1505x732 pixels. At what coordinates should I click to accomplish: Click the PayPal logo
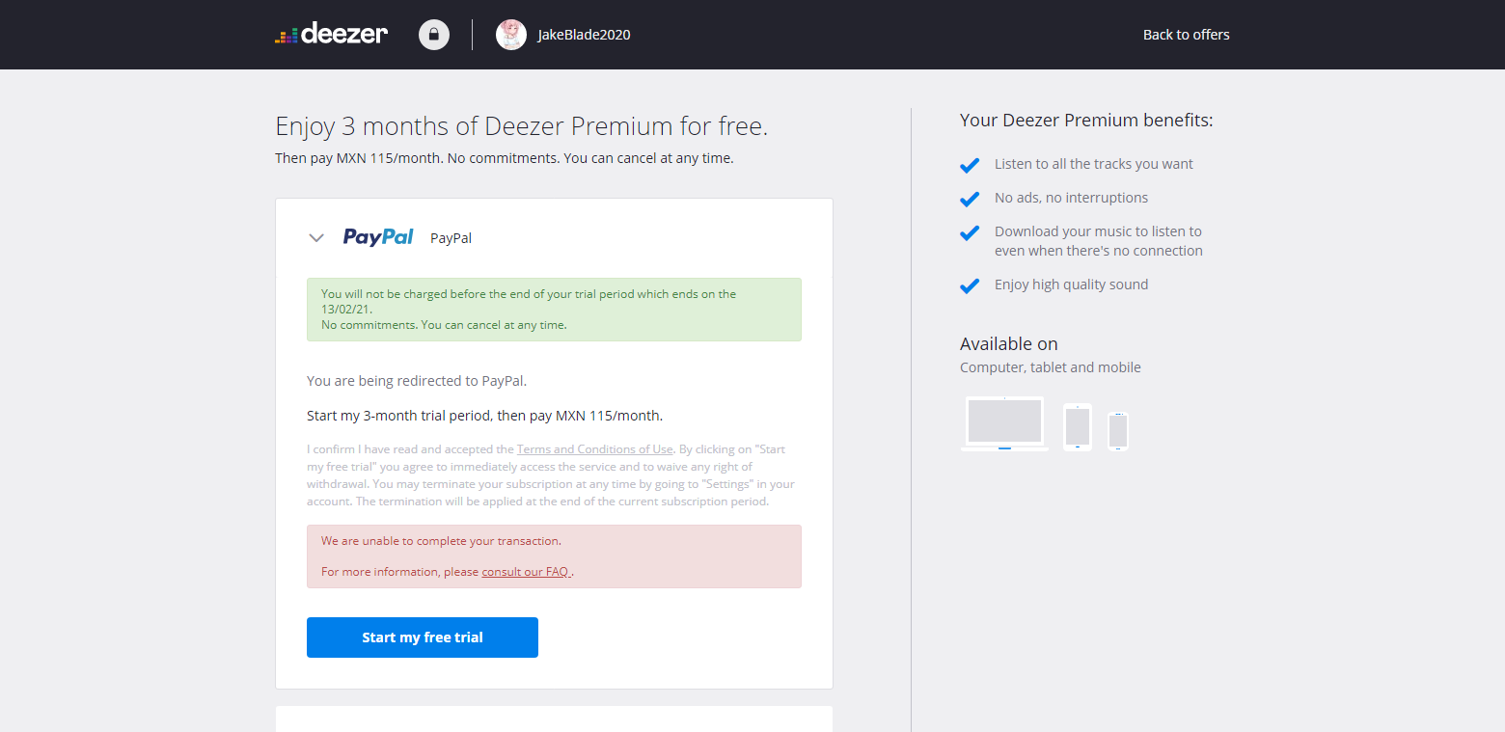[378, 237]
